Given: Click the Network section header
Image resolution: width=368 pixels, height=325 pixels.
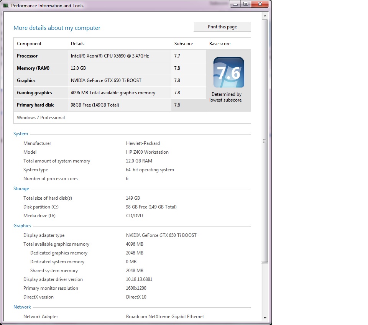Looking at the screenshot, I should (x=22, y=307).
